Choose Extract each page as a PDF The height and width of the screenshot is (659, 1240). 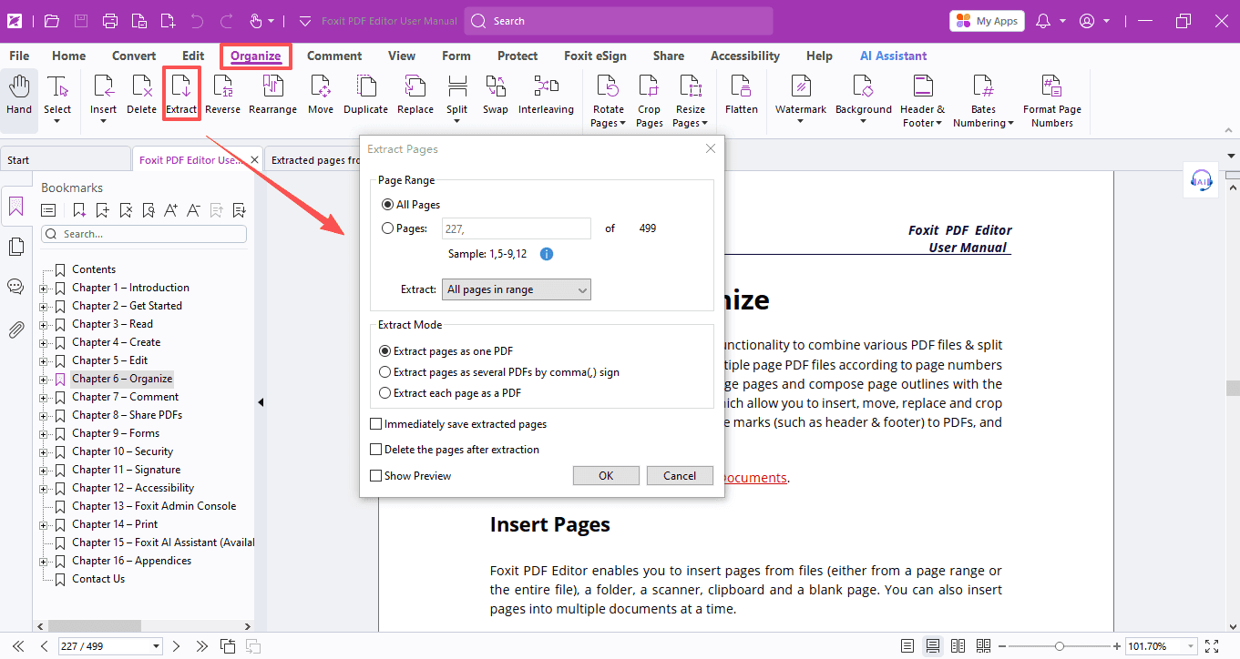click(x=386, y=393)
